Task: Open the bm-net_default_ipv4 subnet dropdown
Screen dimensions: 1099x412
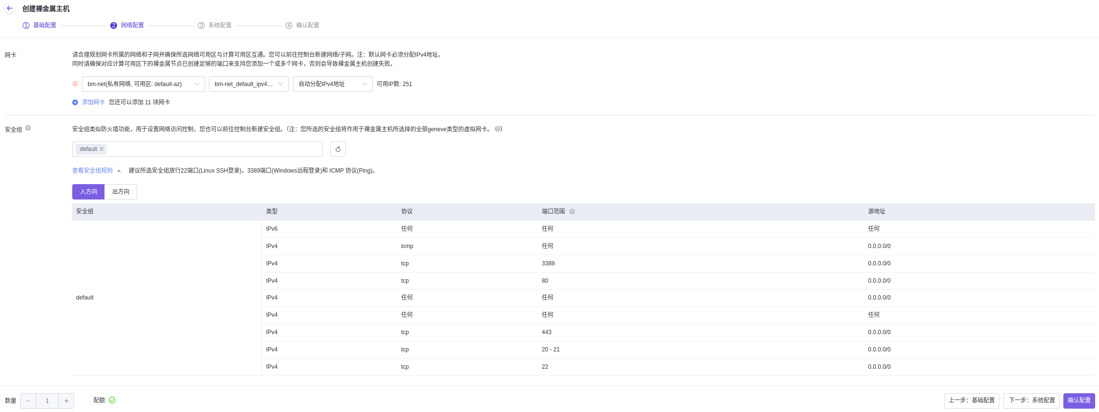Action: click(x=249, y=84)
